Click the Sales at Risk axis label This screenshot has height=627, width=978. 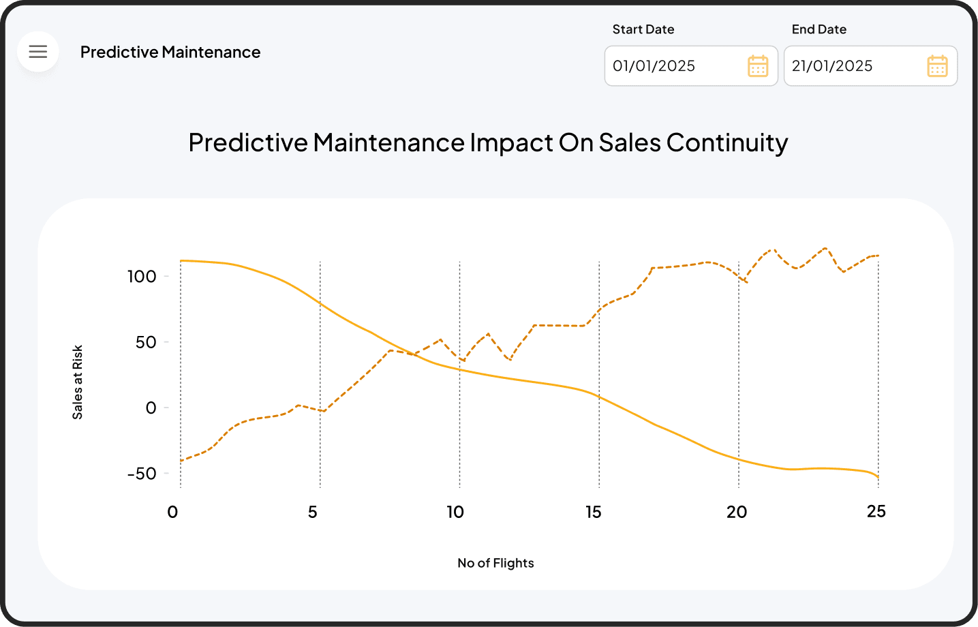78,382
